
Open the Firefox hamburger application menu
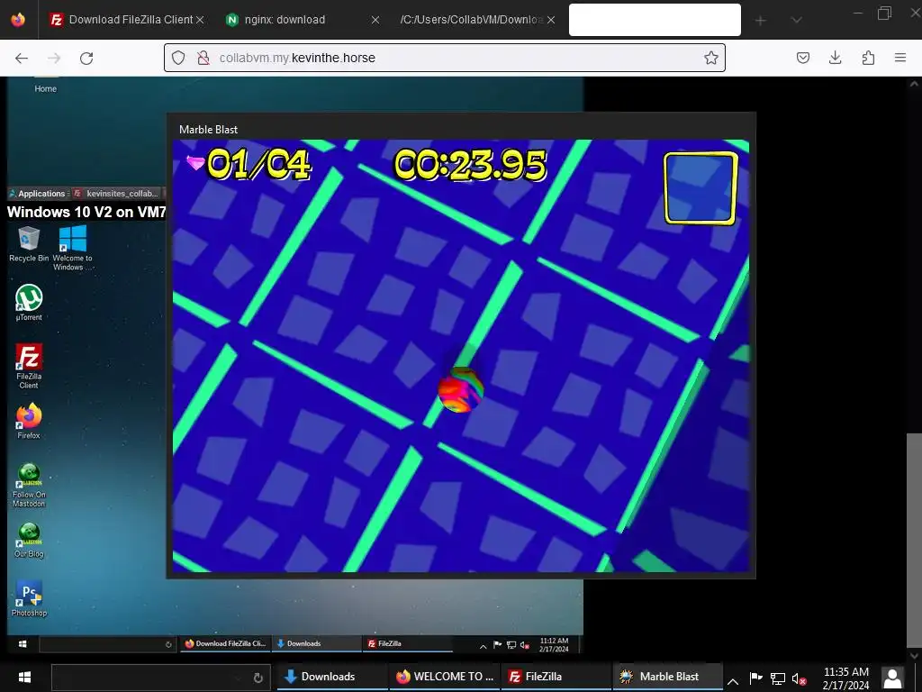[x=900, y=58]
